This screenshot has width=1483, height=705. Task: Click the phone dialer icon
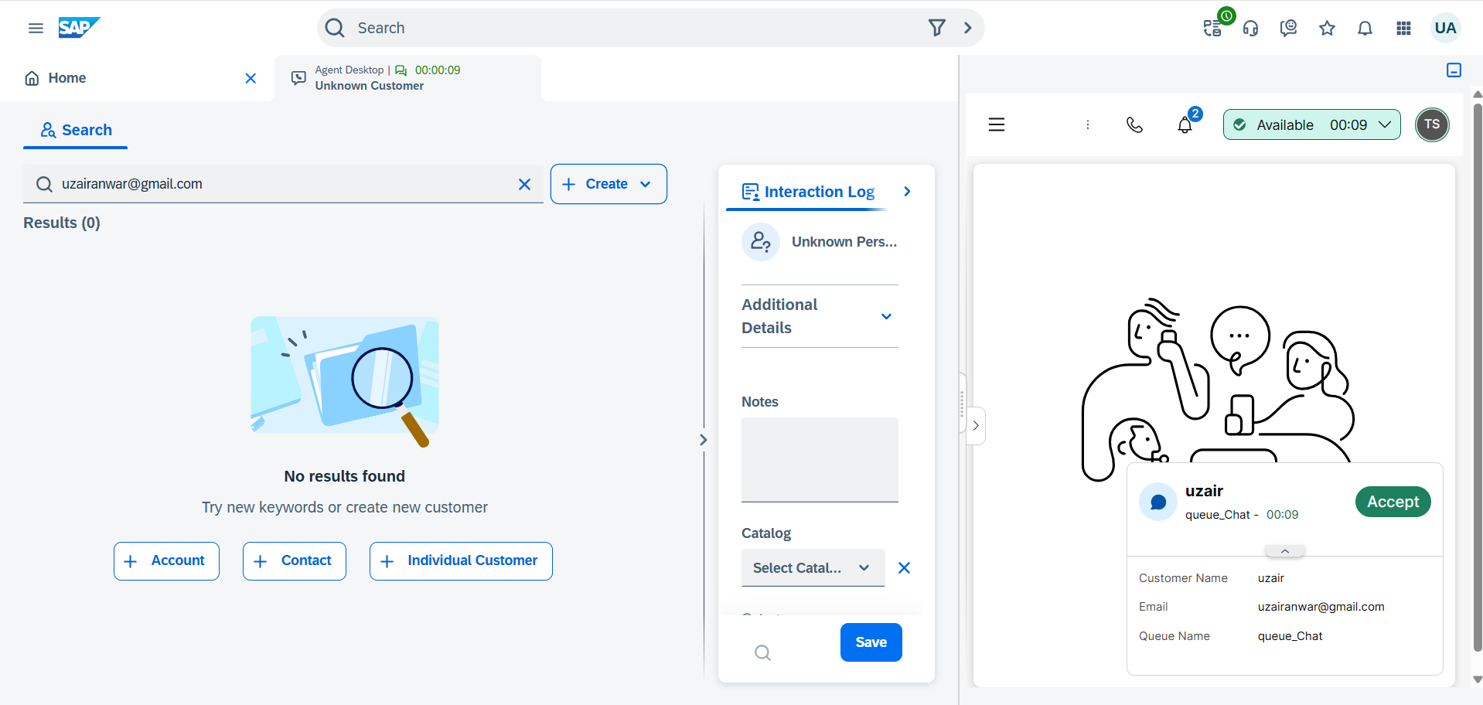(1134, 124)
